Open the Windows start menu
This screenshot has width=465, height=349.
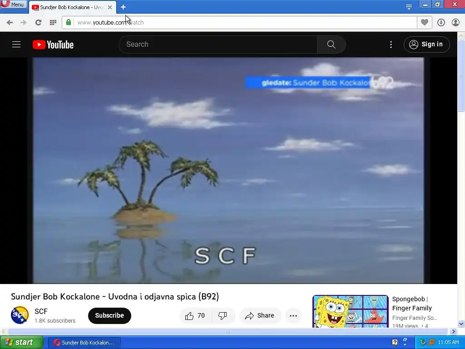pyautogui.click(x=22, y=343)
